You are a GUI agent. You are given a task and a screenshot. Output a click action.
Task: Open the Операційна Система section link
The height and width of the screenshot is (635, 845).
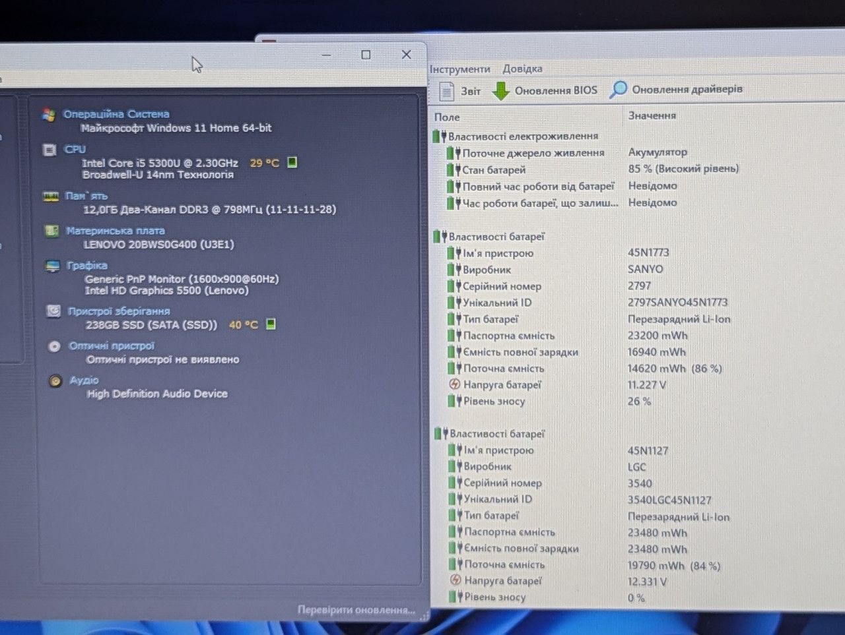tap(116, 114)
